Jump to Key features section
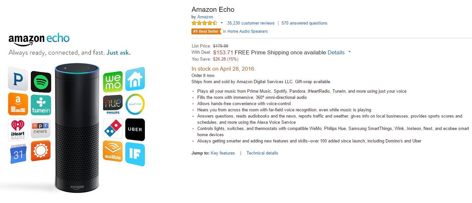472x203 pixels. (x=223, y=153)
